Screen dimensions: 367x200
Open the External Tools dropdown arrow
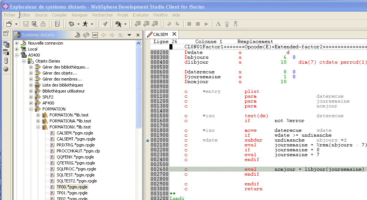(125, 24)
